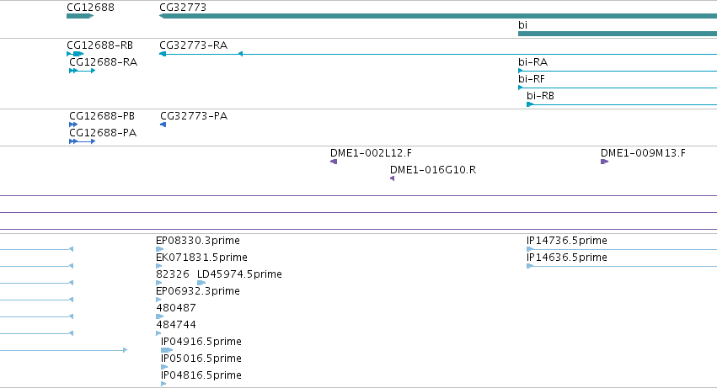
Task: Select the 82326 feature label
Action: (173, 274)
